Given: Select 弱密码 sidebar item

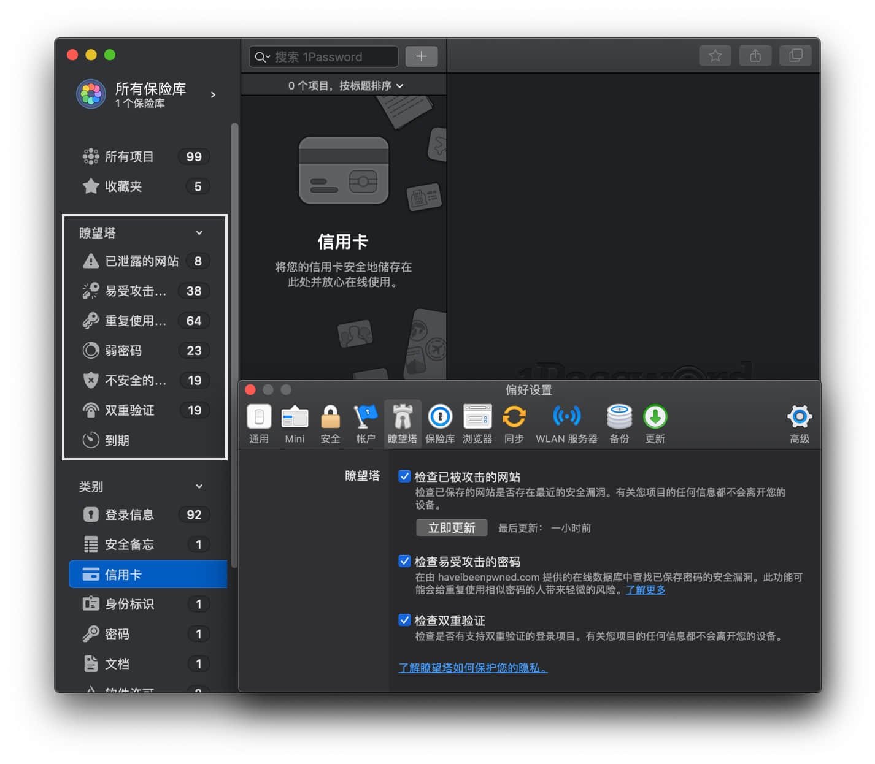Looking at the screenshot, I should tap(146, 351).
